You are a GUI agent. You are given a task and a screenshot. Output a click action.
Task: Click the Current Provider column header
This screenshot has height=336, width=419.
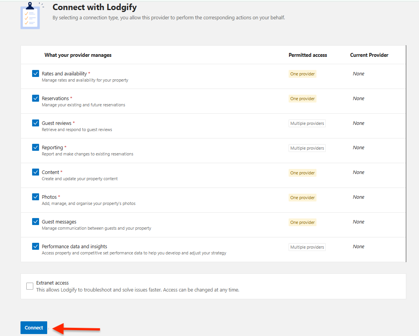369,55
